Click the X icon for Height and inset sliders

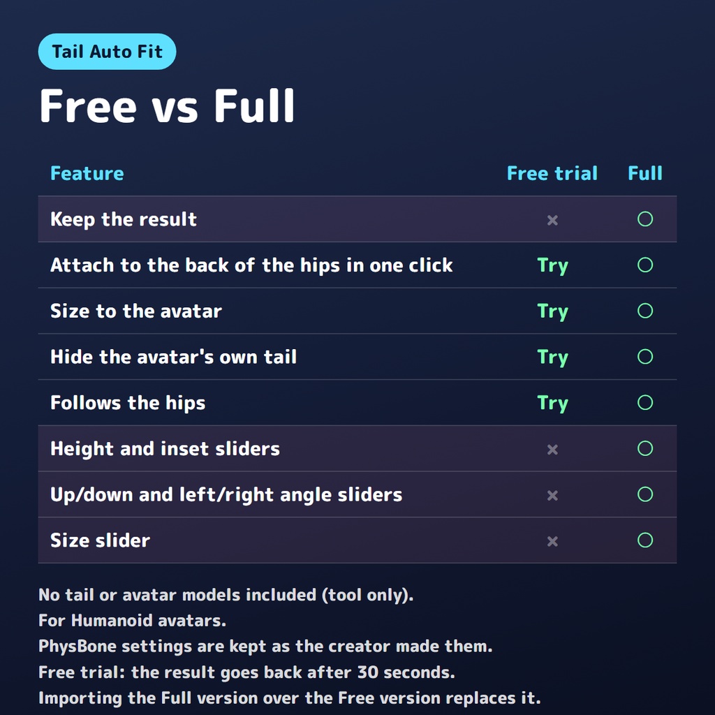pyautogui.click(x=552, y=450)
